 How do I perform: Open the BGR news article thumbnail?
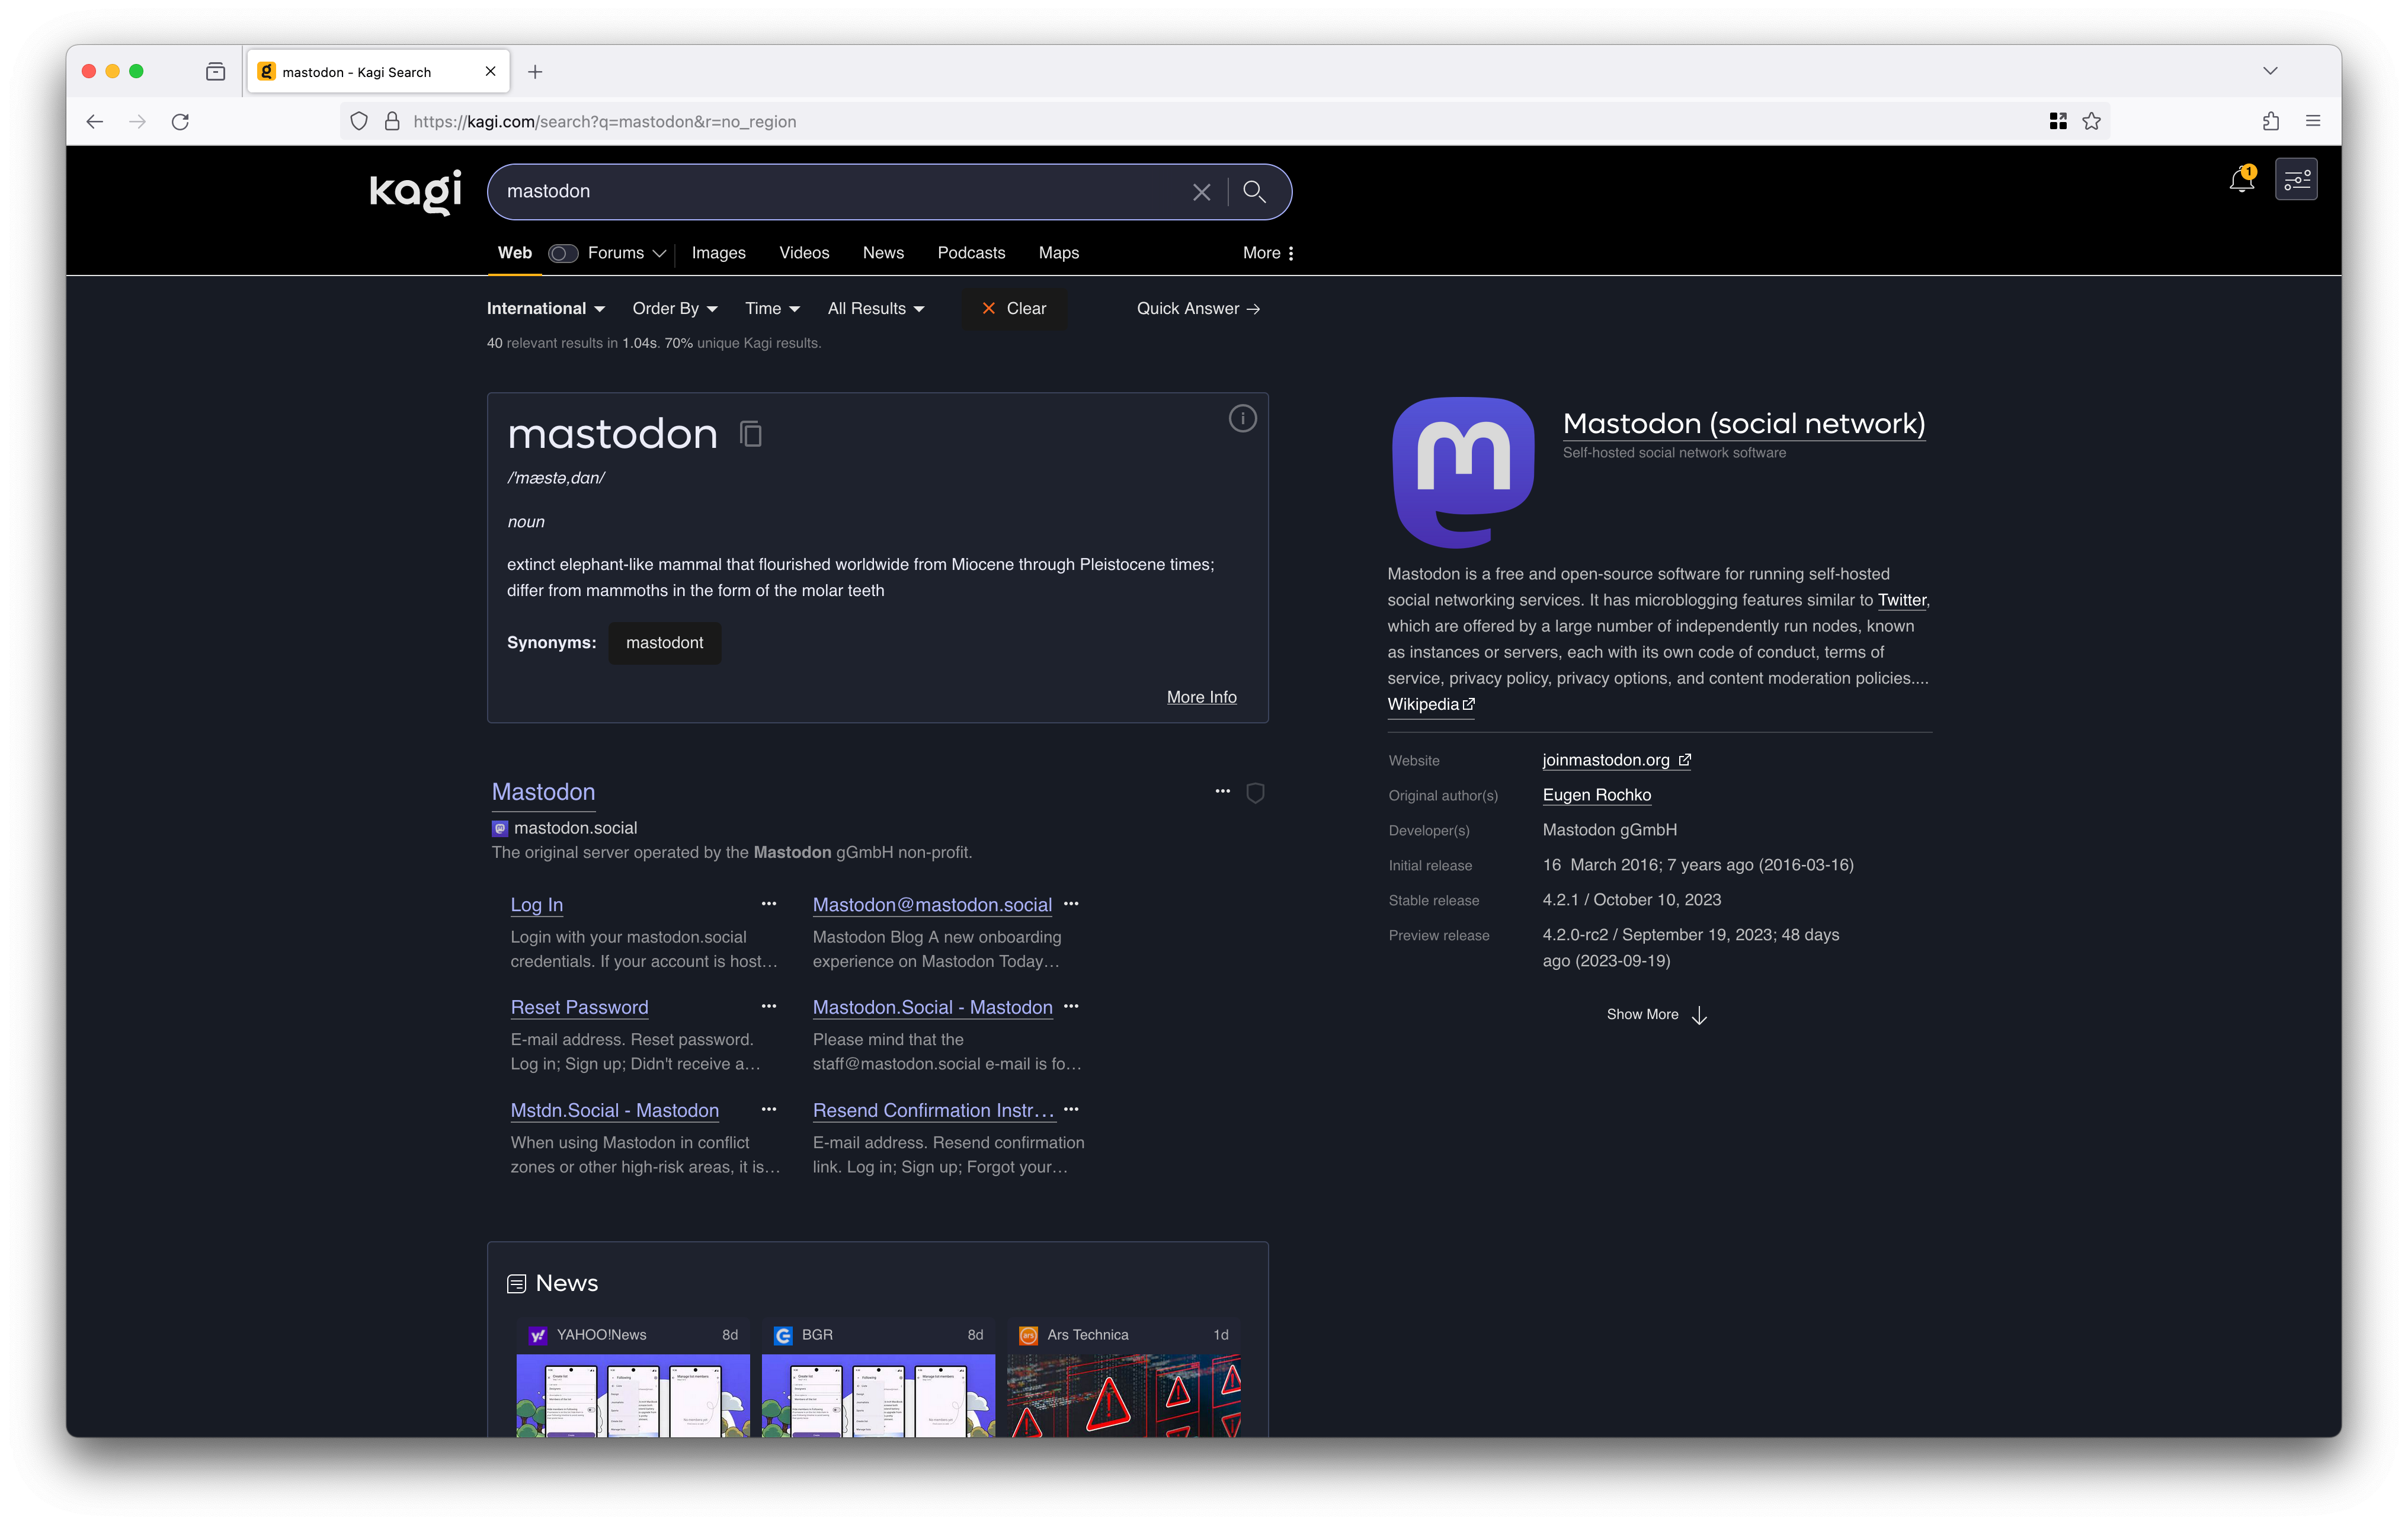878,1395
